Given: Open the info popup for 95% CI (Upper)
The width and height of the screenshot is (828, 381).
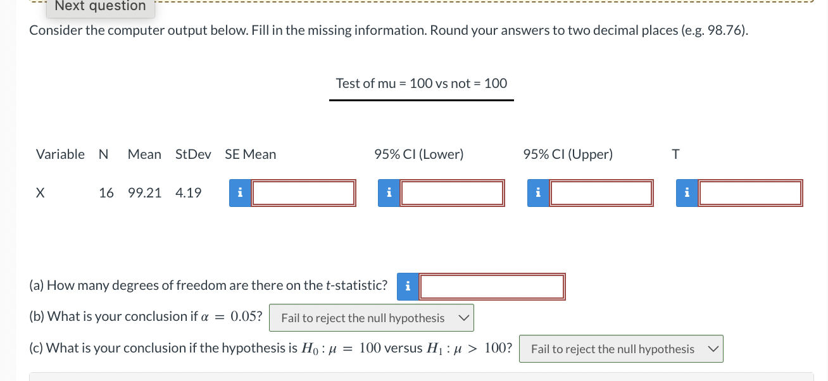Looking at the screenshot, I should click(538, 192).
